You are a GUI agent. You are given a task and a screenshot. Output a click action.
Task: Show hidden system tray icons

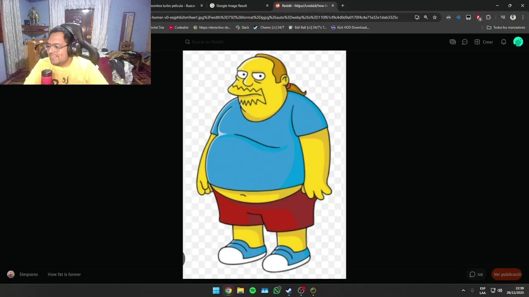point(463,290)
